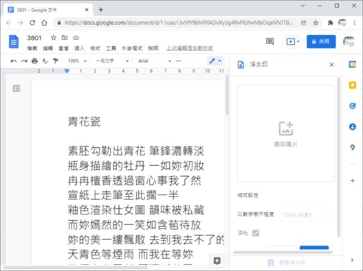The image size is (363, 271).
Task: Open the Google account avatar
Action: [349, 42]
